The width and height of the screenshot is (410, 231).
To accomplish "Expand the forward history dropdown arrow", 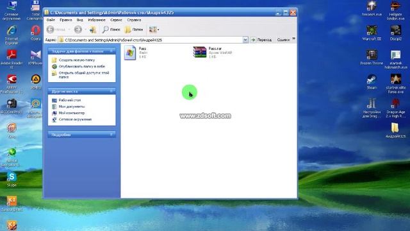I will pyautogui.click(x=85, y=30).
